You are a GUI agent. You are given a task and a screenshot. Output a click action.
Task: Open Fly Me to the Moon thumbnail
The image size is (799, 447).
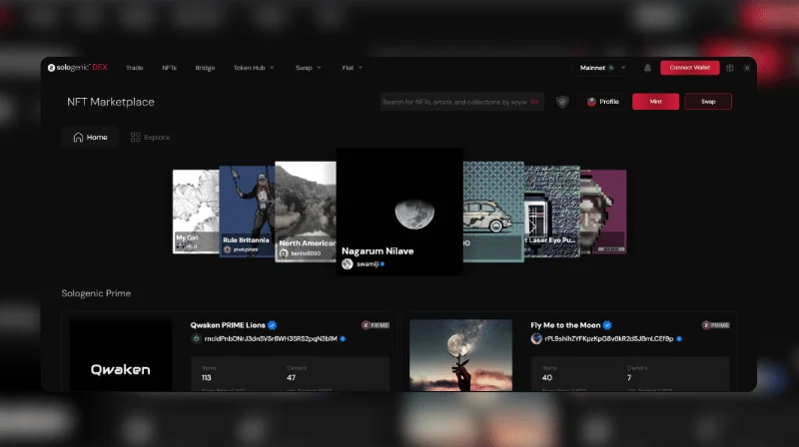coord(460,355)
